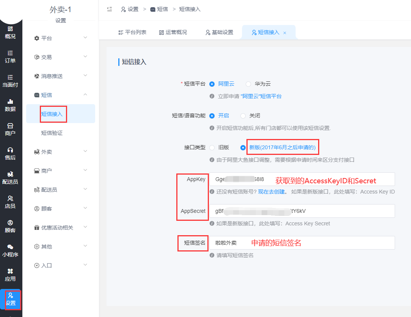Open 订单 orders in dark sidebar

(10, 57)
